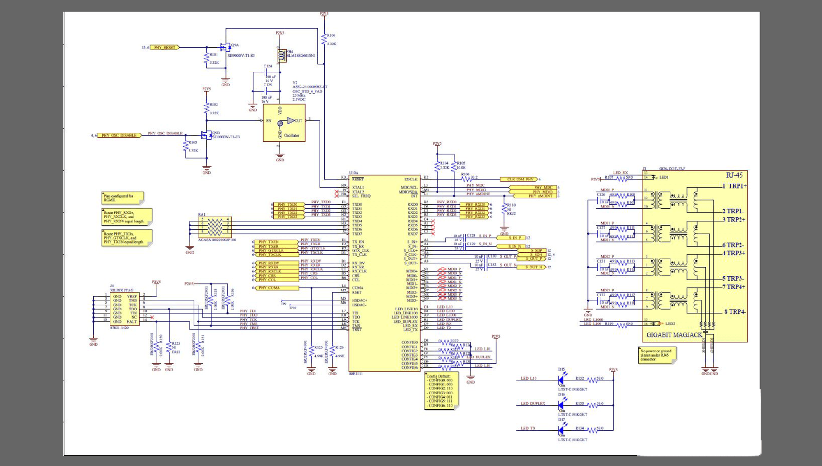
Task: Select the PHY_TRST net label
Action: [249, 328]
